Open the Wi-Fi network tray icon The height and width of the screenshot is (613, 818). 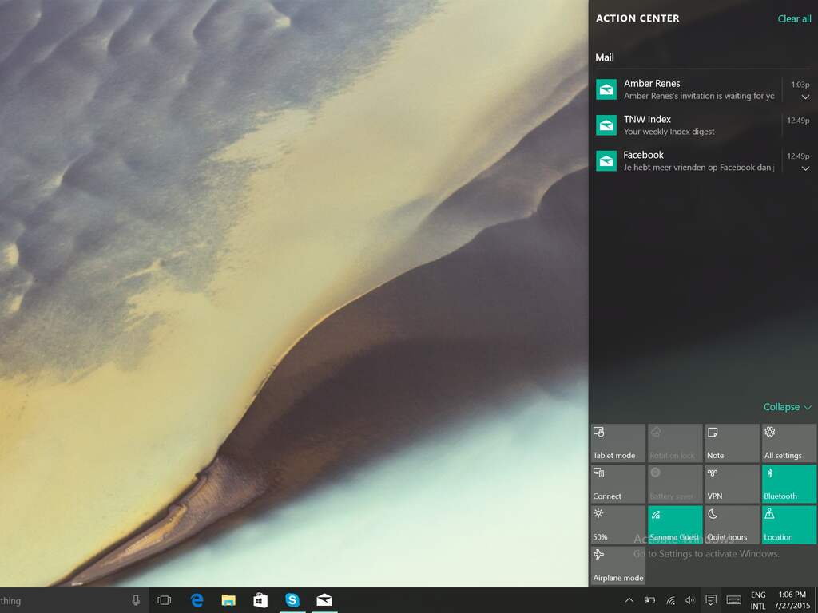(671, 600)
